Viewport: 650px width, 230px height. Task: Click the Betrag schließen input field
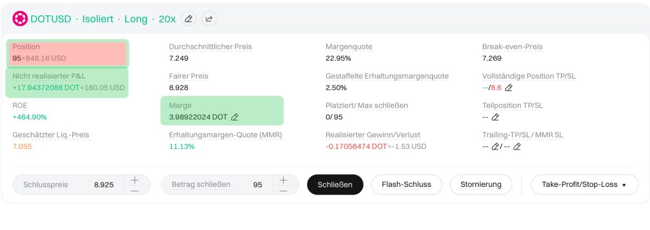(x=217, y=184)
